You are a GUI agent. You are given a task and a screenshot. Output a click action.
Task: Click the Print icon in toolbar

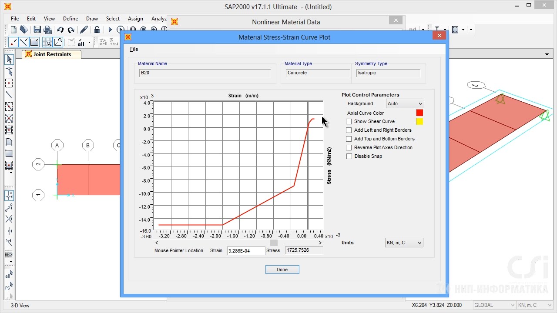tap(48, 30)
